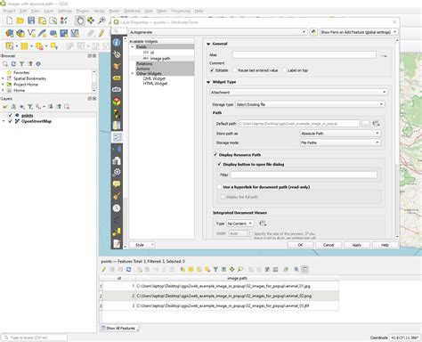
Task: Toggle Reuse last entered value checkbox
Action: click(x=235, y=70)
